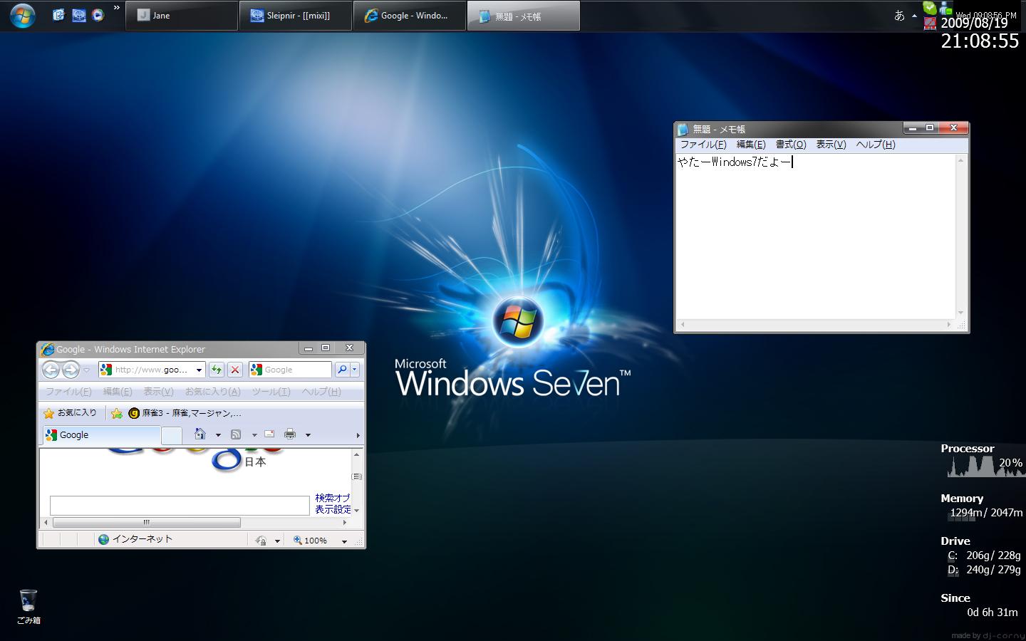Open a new blank tab in IE

coord(172,435)
